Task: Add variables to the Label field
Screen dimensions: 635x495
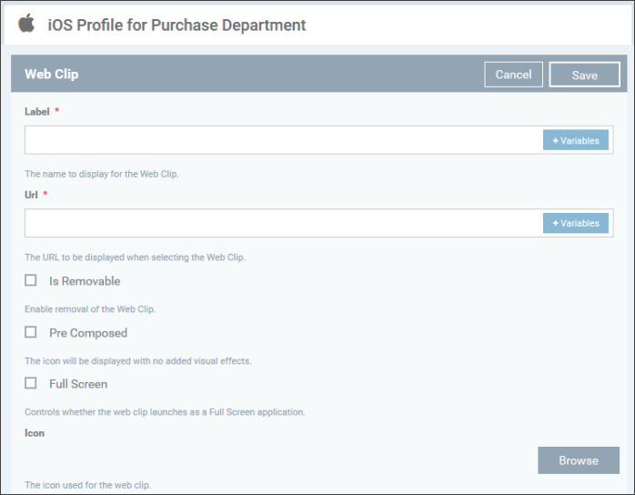Action: (576, 140)
